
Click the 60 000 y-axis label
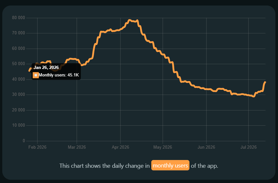[18, 48]
